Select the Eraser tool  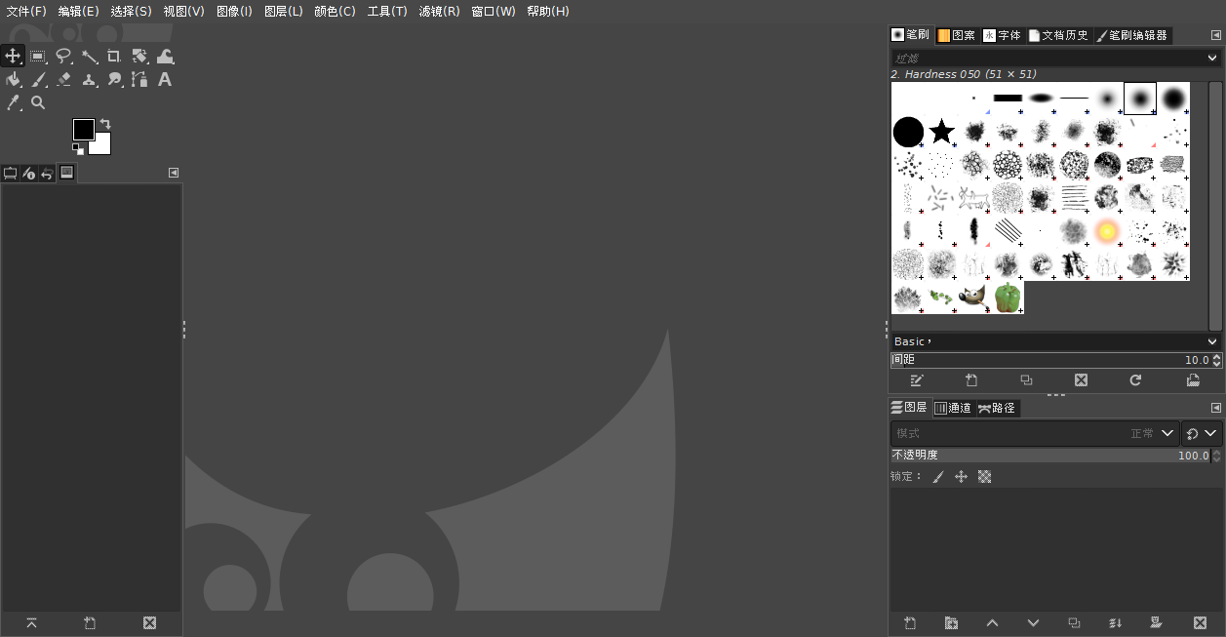point(63,80)
